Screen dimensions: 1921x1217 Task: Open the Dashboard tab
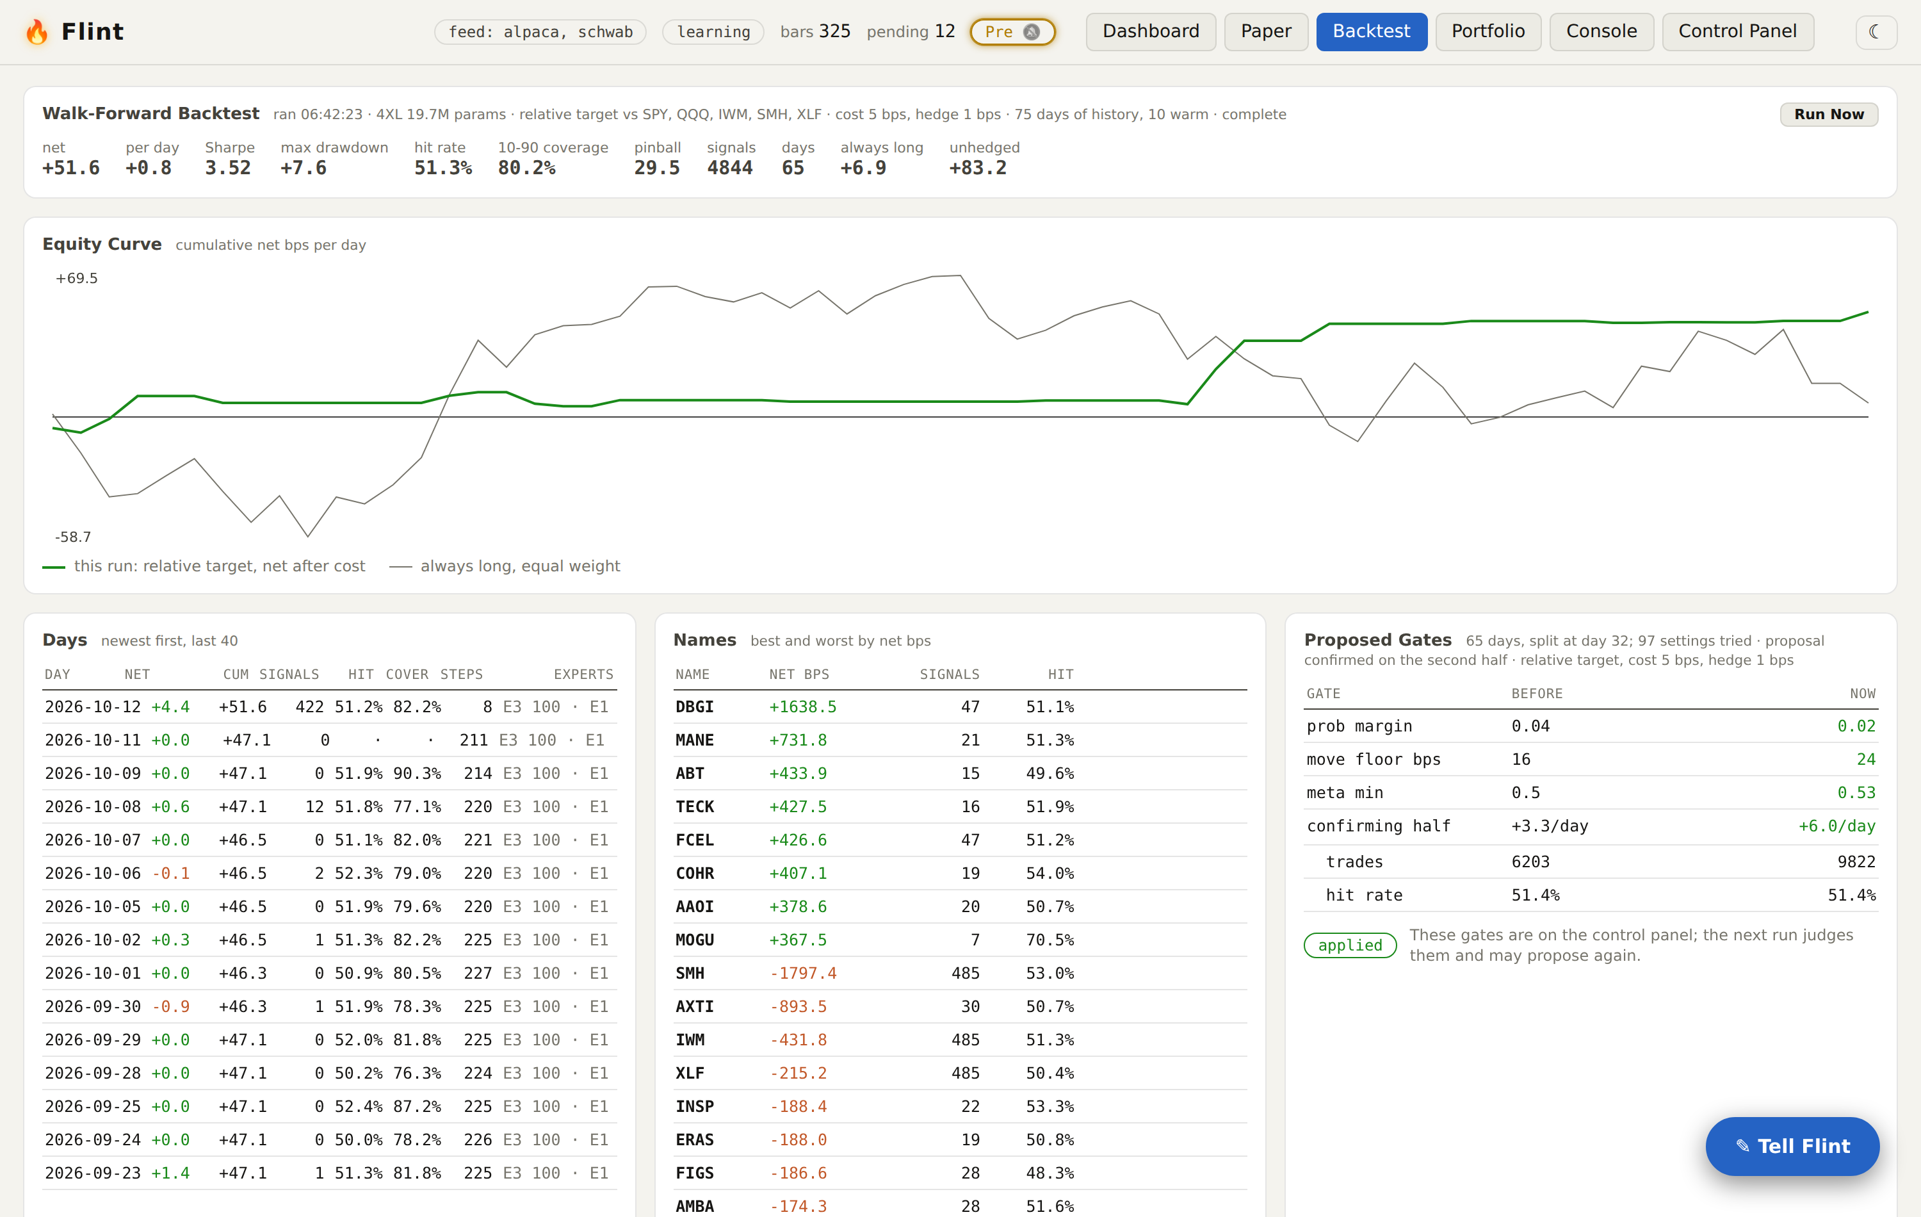click(1151, 32)
